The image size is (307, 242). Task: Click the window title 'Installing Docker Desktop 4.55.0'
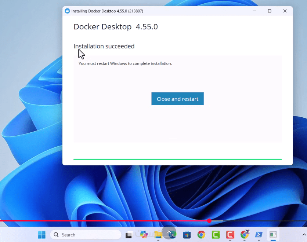[107, 11]
